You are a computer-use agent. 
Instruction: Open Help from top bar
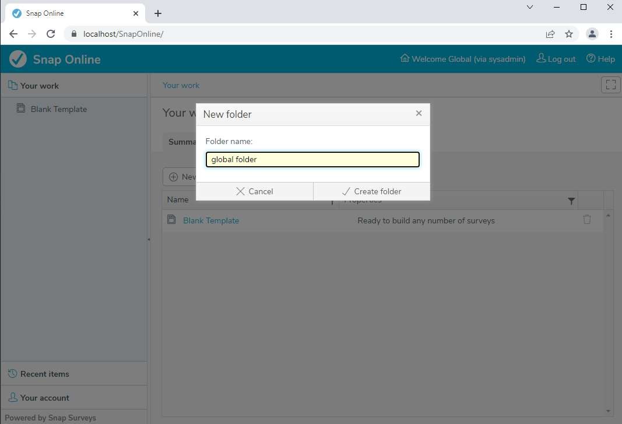click(x=600, y=59)
